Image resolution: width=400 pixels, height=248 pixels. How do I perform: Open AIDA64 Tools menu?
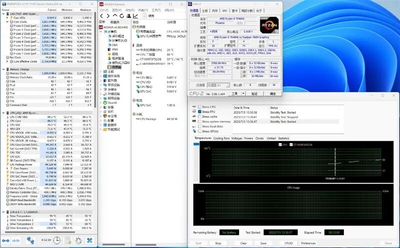click(x=156, y=10)
